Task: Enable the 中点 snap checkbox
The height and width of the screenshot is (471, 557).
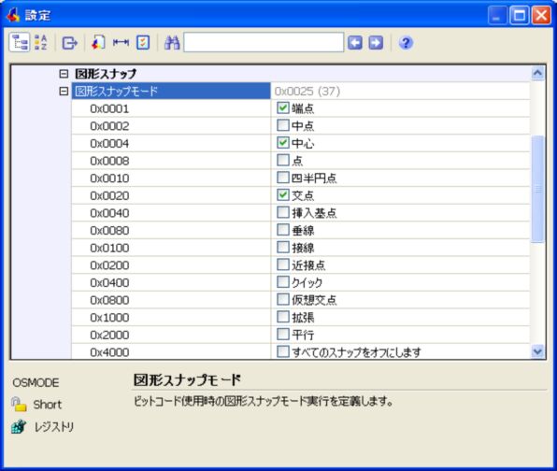Action: (x=283, y=125)
